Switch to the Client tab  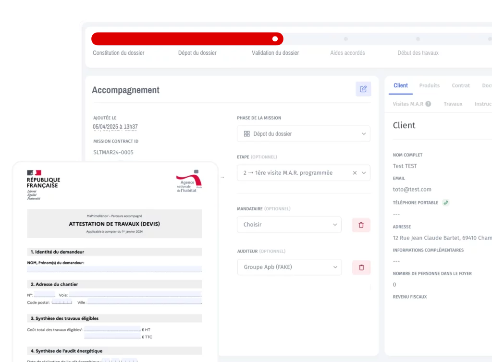click(x=401, y=85)
